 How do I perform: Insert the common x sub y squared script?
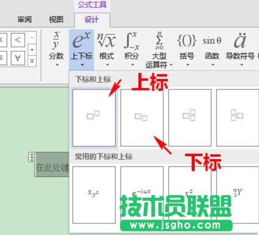(x=94, y=195)
